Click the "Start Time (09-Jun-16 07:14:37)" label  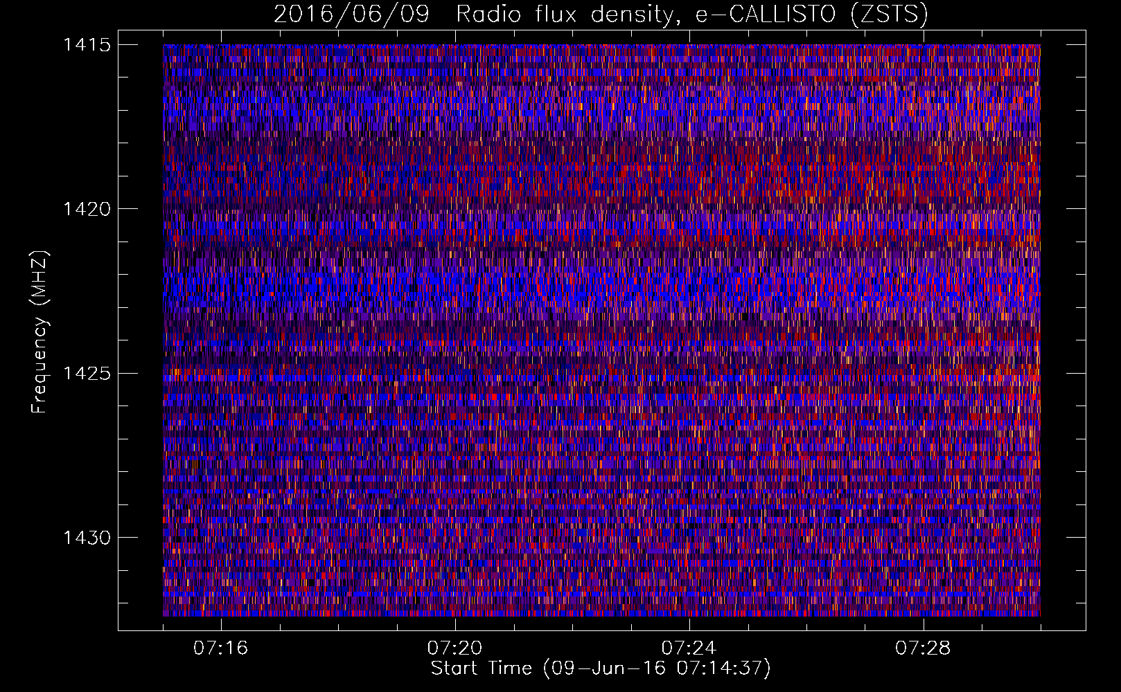pyautogui.click(x=601, y=668)
